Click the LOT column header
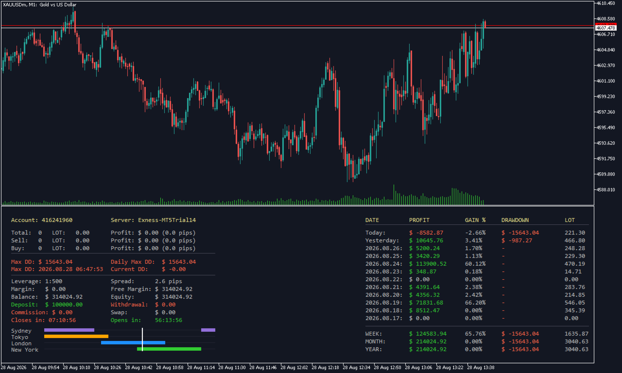Image resolution: width=622 pixels, height=373 pixels. [570, 220]
